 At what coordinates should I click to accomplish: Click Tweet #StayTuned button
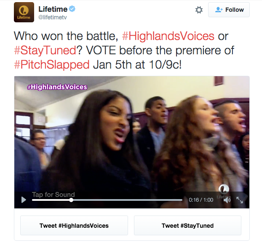pos(187,226)
